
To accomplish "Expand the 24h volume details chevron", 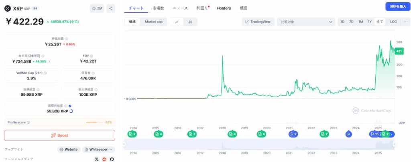I will click(x=50, y=61).
